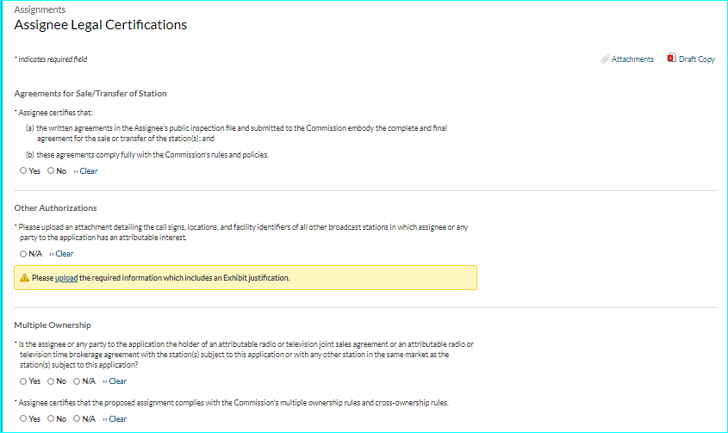Open the Attachments link
This screenshot has width=728, height=433.
click(632, 59)
